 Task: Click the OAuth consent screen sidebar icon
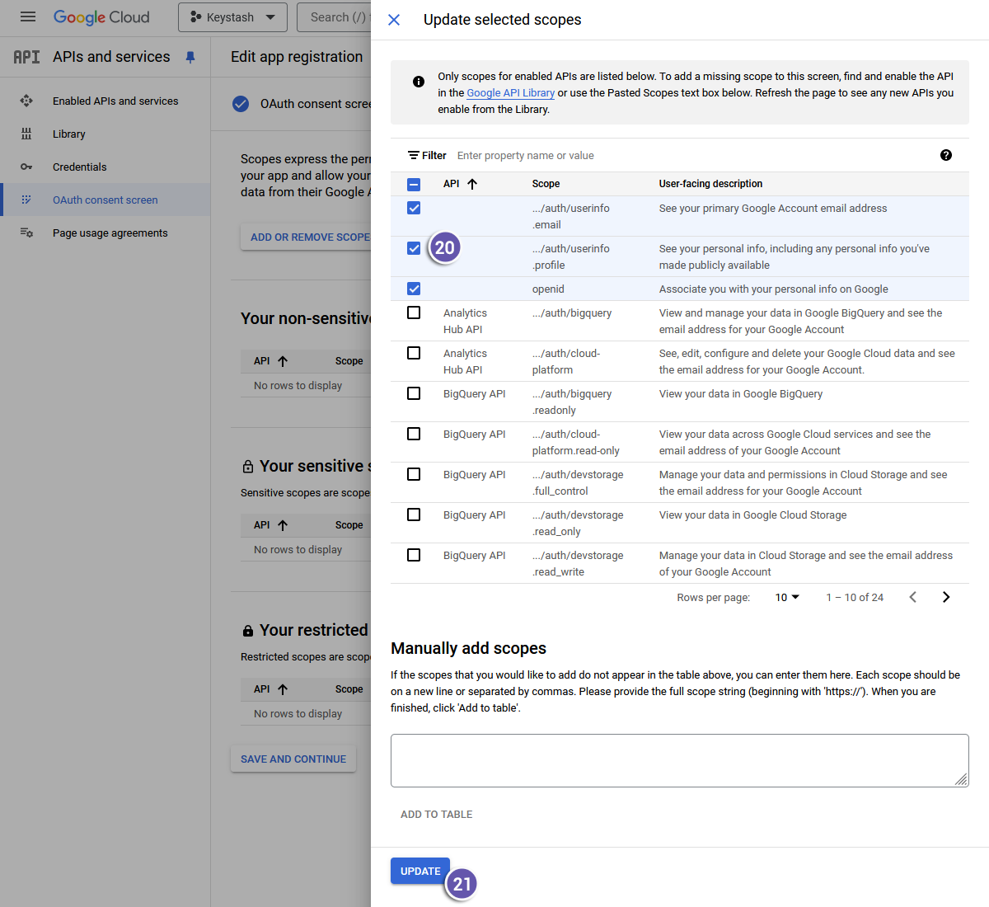click(26, 200)
